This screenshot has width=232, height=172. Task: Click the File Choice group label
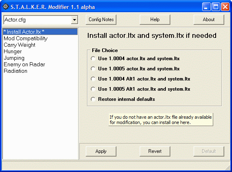coord(105,50)
